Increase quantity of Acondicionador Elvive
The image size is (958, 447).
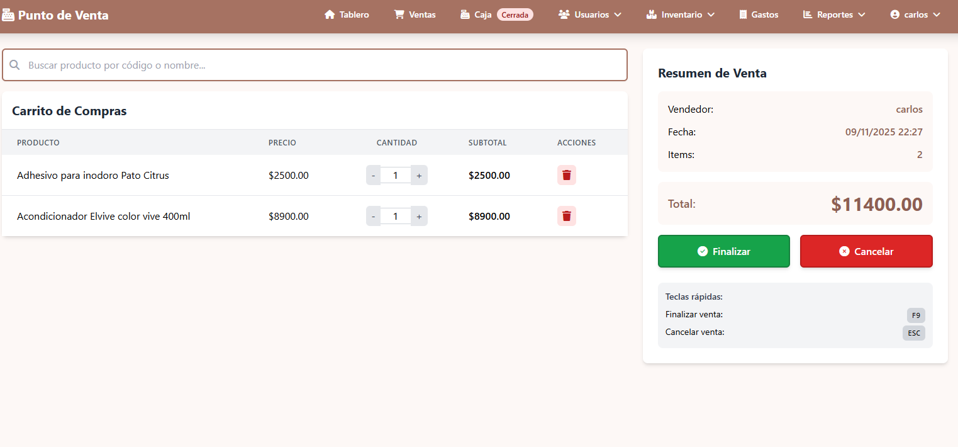(419, 216)
